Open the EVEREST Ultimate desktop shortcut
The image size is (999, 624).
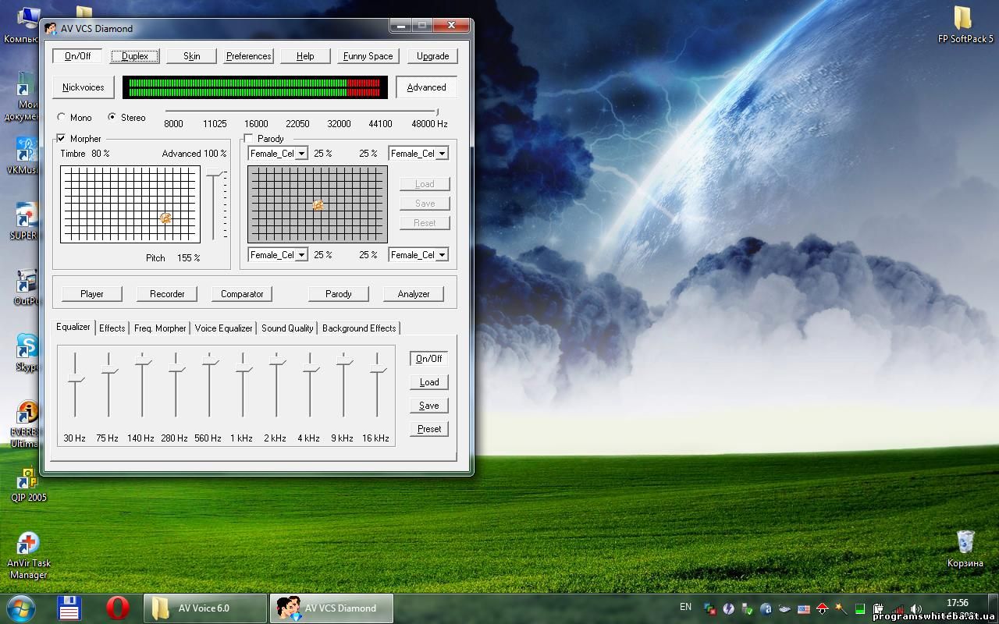click(x=26, y=424)
